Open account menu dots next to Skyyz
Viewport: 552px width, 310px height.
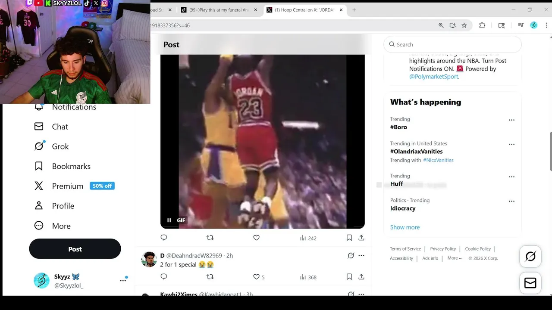tap(123, 280)
